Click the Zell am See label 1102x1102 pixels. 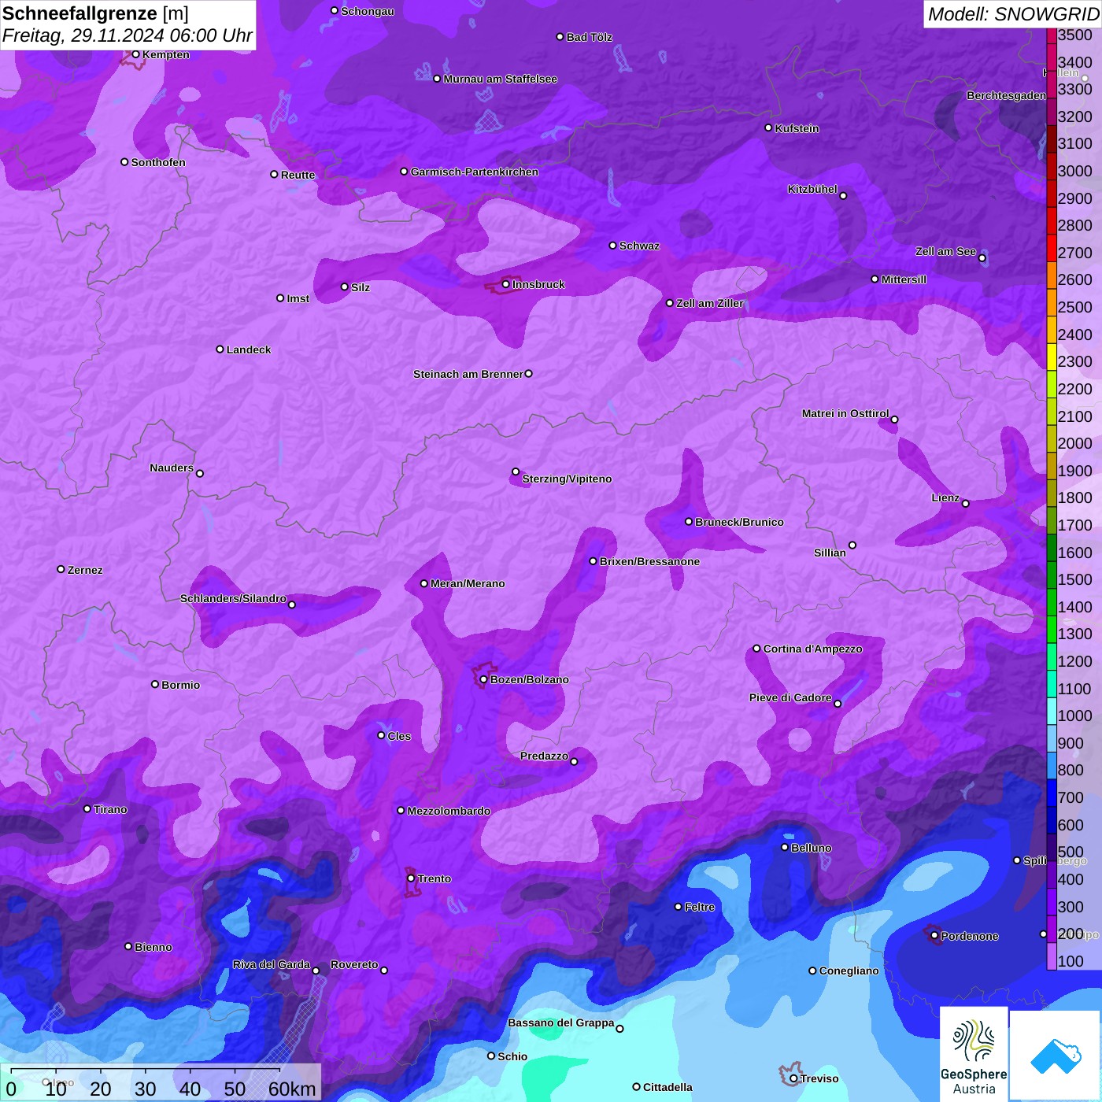(945, 251)
